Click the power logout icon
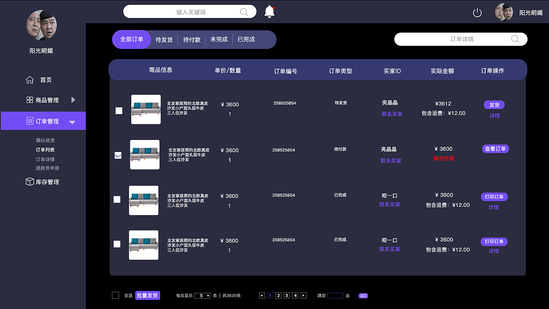Image resolution: width=549 pixels, height=309 pixels. (477, 13)
